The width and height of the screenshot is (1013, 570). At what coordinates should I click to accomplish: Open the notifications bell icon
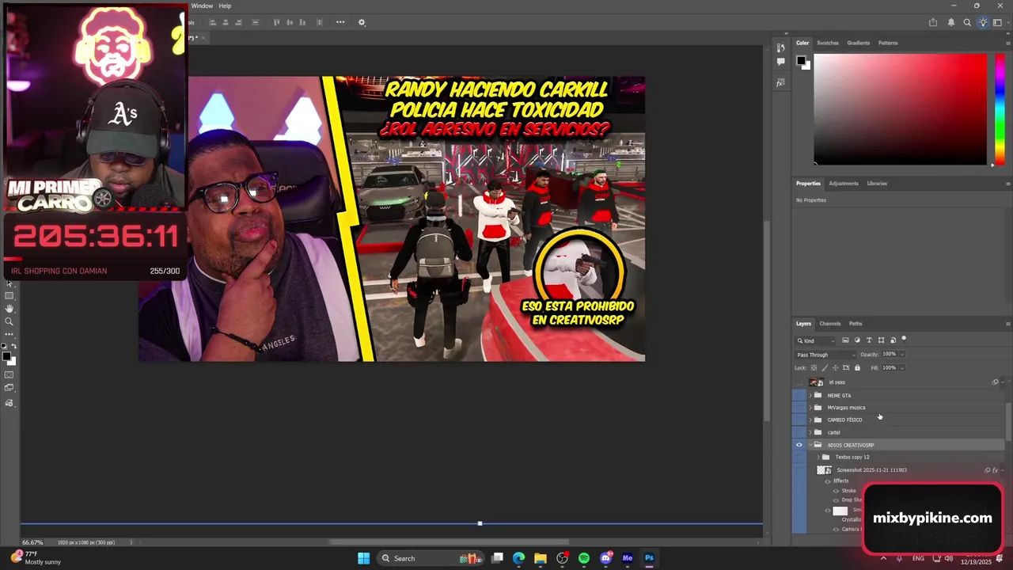(951, 22)
